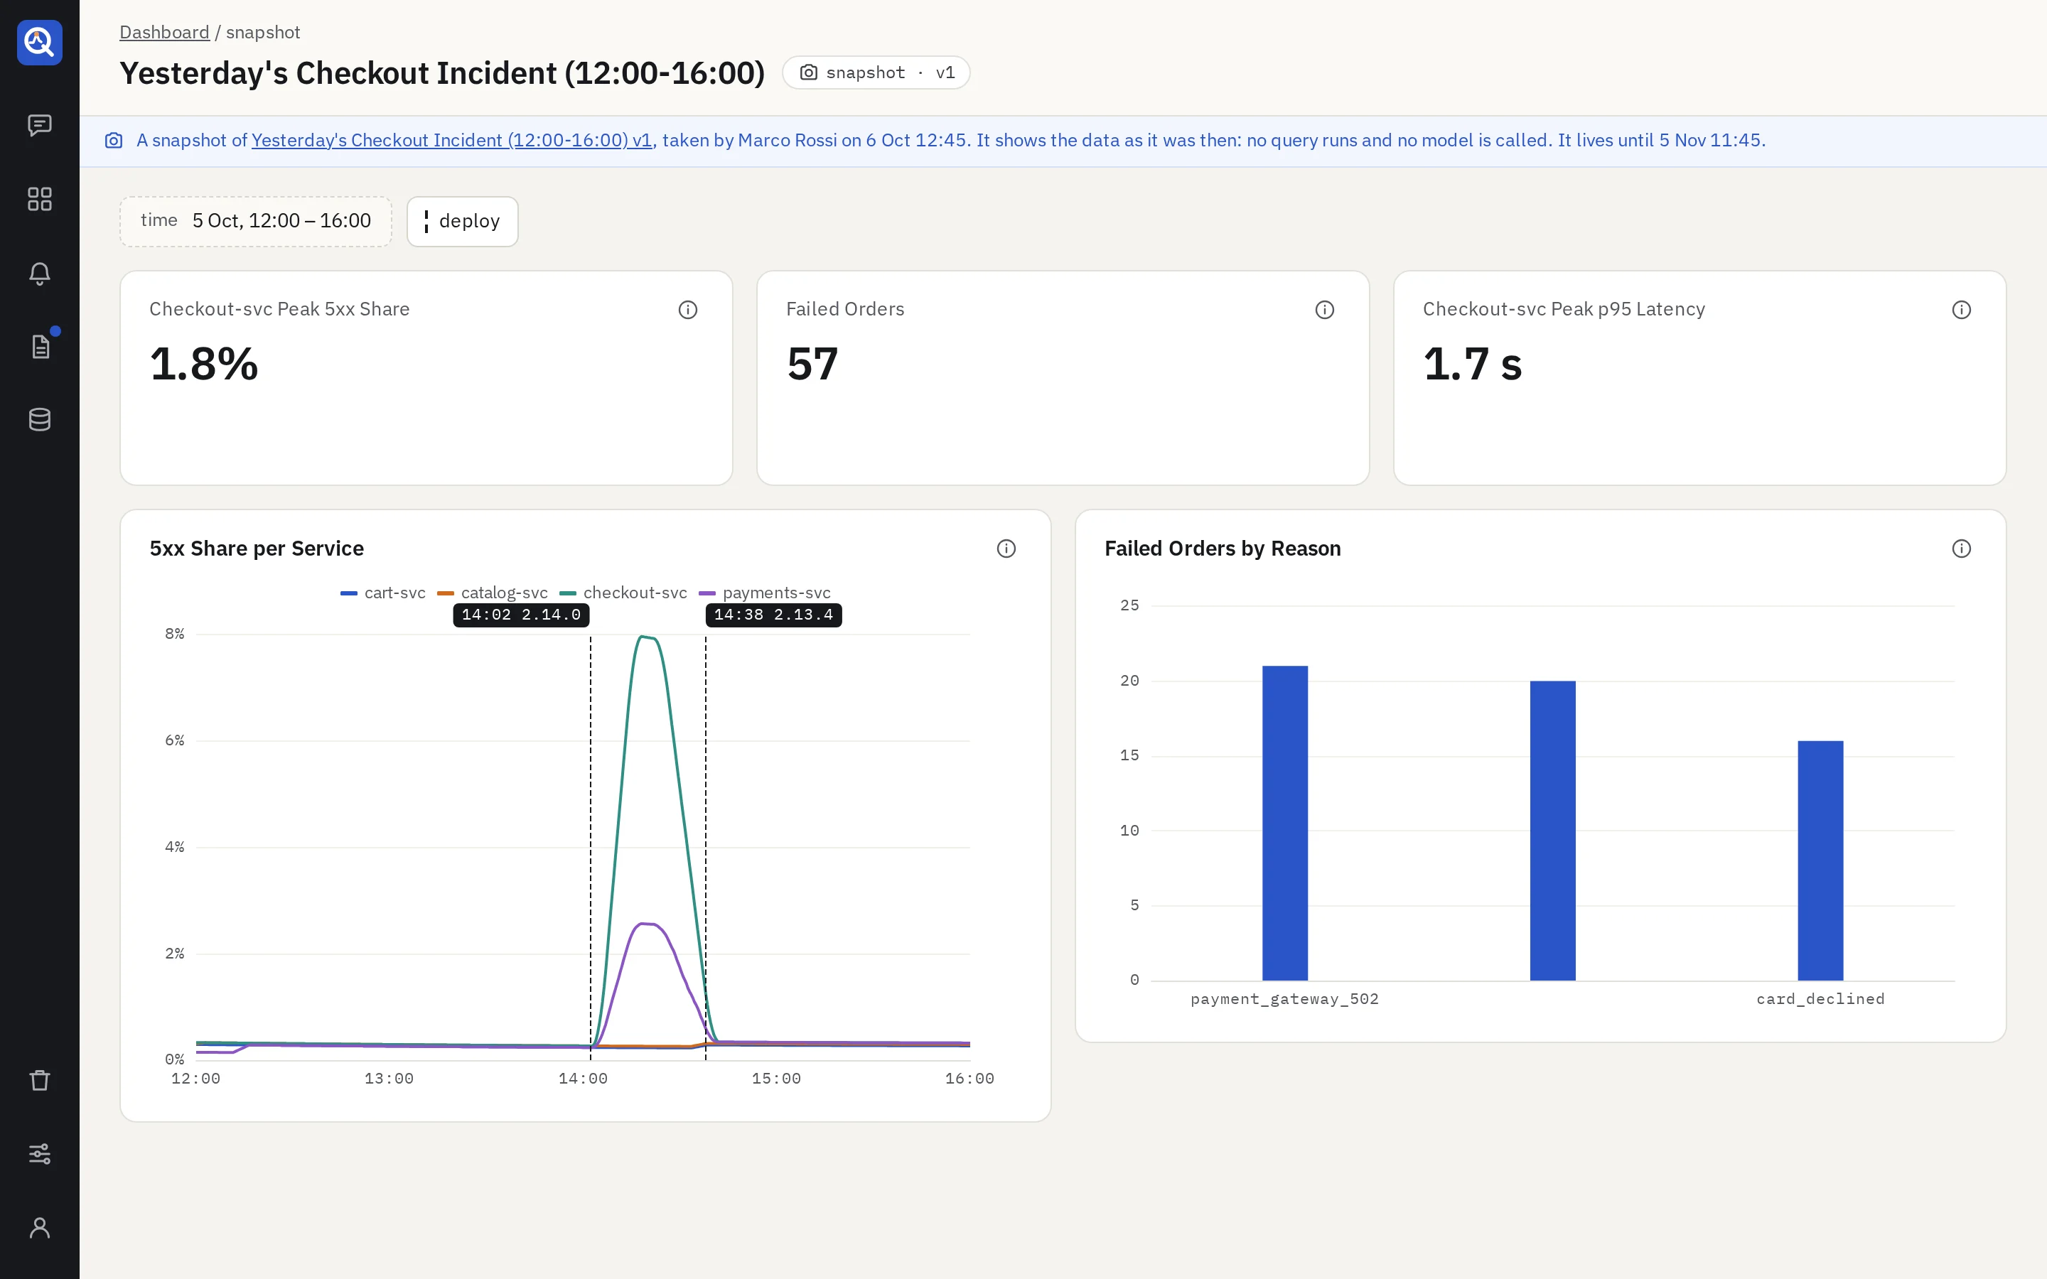
Task: Toggle cart-svc series in chart legend
Action: click(383, 593)
